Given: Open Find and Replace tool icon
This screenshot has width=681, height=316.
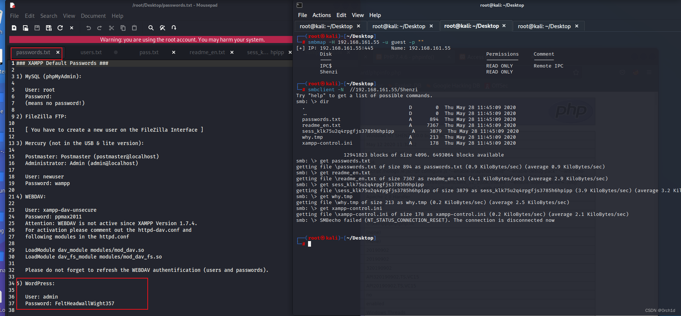Looking at the screenshot, I should coord(162,28).
